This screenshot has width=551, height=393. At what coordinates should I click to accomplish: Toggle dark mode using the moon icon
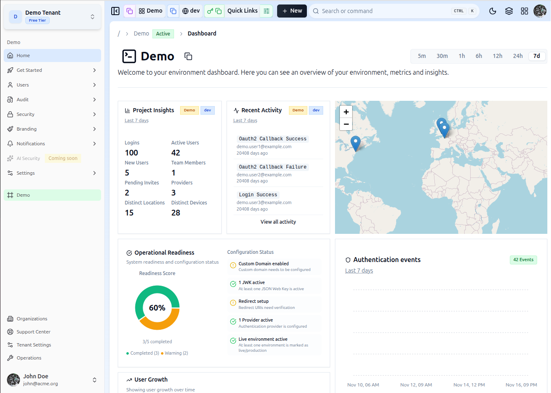point(493,11)
